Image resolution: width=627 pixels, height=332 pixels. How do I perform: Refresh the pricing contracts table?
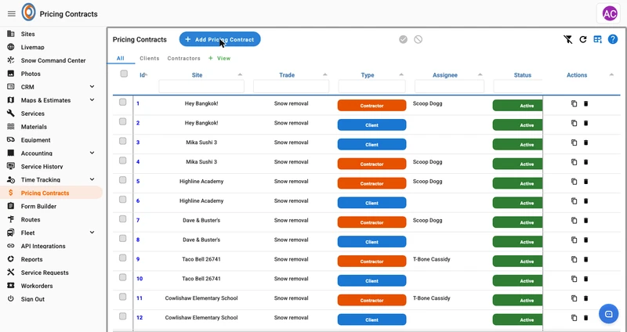point(583,39)
